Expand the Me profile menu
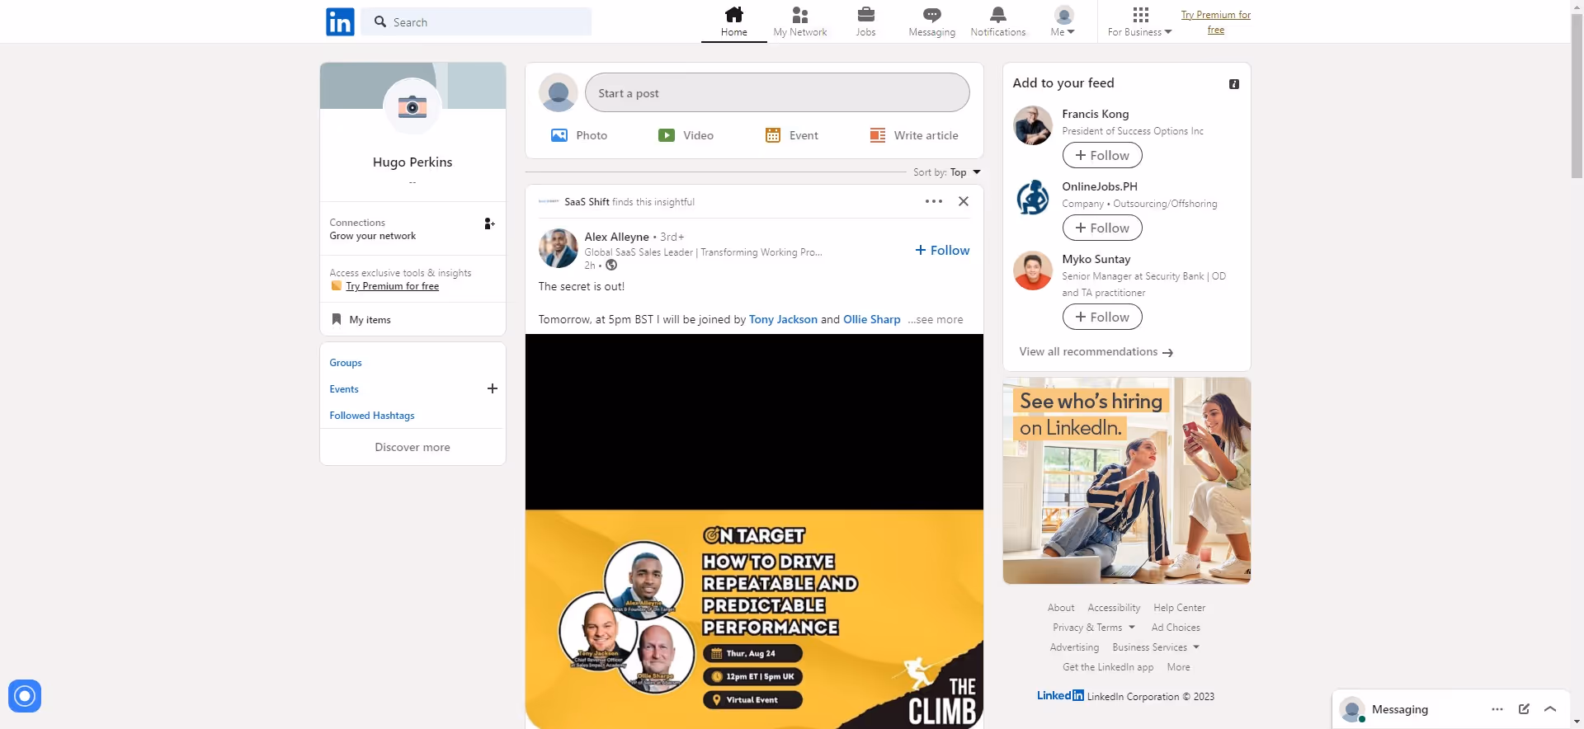The height and width of the screenshot is (729, 1584). pos(1063,21)
